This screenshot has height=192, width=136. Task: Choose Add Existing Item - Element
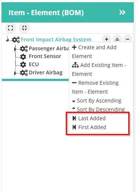click(x=99, y=70)
